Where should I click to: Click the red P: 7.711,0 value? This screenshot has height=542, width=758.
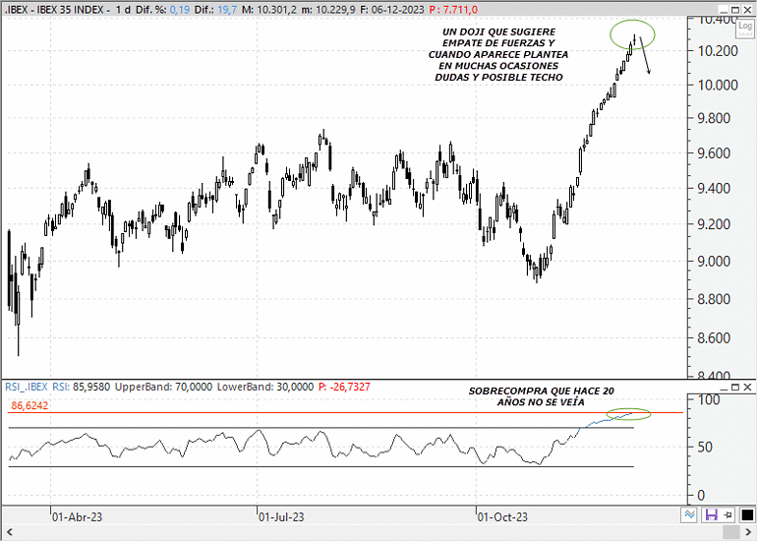(453, 10)
